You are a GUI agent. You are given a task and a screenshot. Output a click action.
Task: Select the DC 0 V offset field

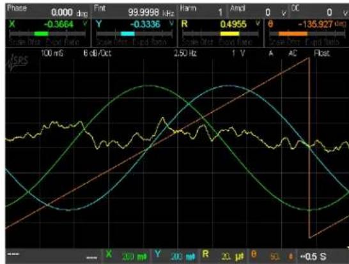(x=319, y=12)
